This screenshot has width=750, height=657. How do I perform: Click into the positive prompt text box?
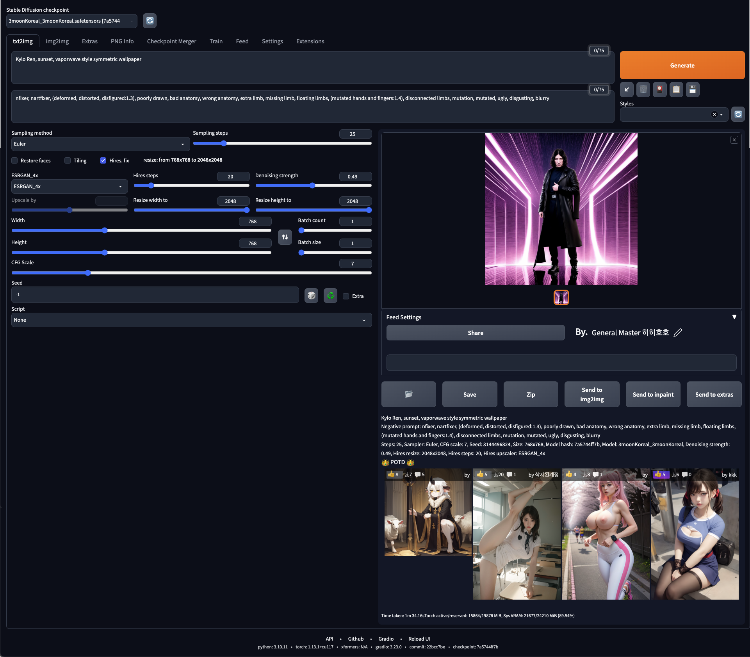pos(312,67)
